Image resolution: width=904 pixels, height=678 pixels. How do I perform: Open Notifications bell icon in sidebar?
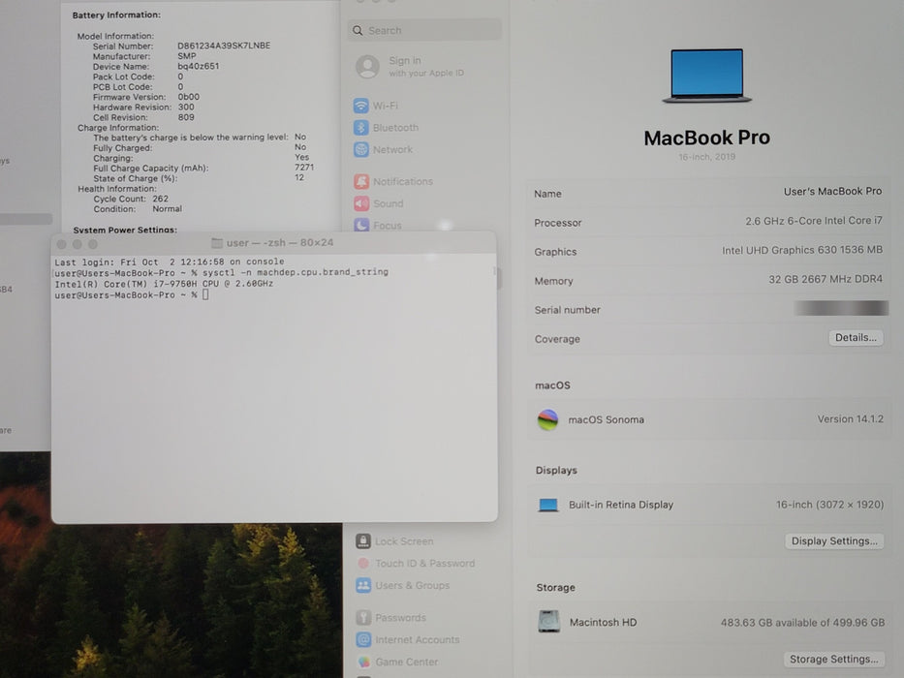(361, 182)
